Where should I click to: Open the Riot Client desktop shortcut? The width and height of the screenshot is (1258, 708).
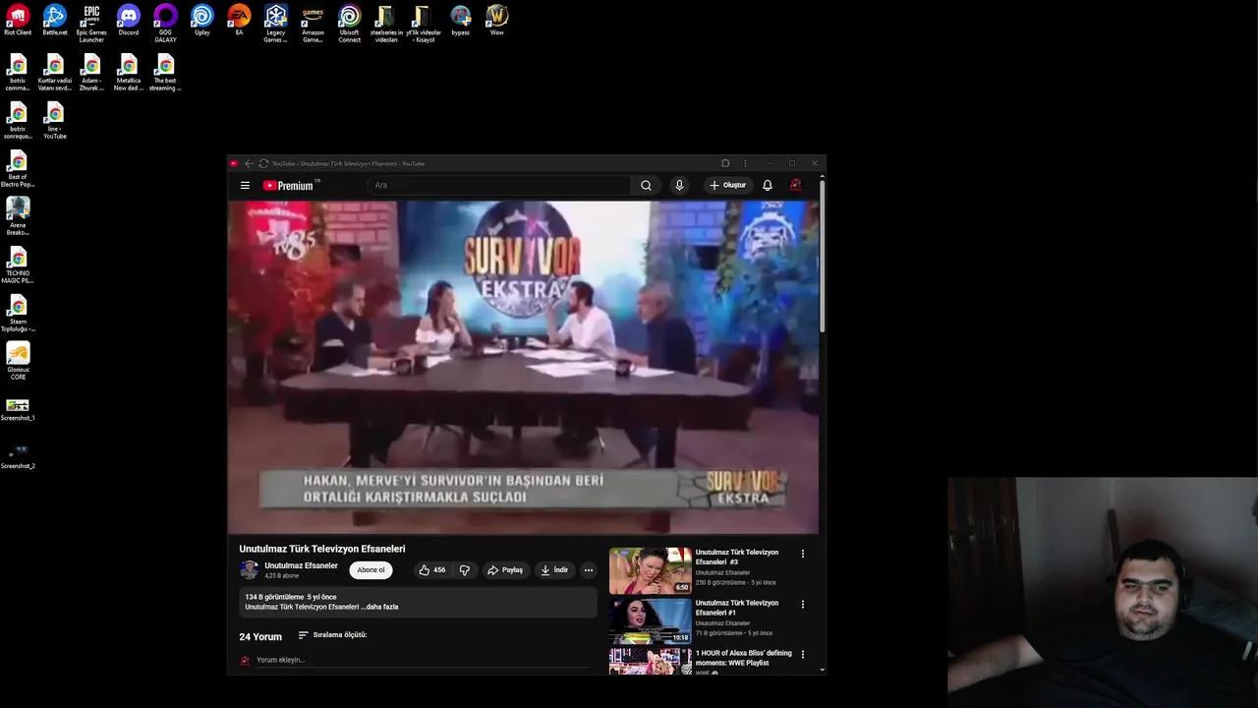tap(18, 21)
